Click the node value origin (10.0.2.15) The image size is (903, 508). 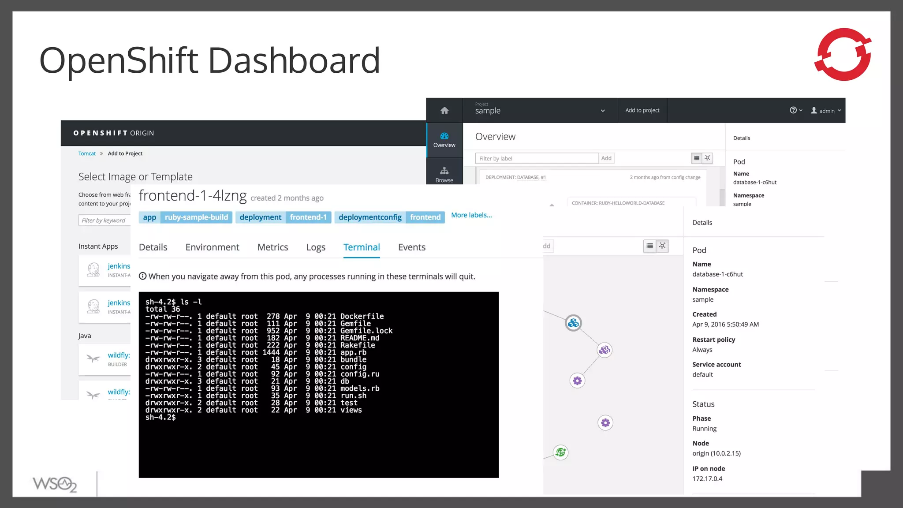pyautogui.click(x=716, y=453)
